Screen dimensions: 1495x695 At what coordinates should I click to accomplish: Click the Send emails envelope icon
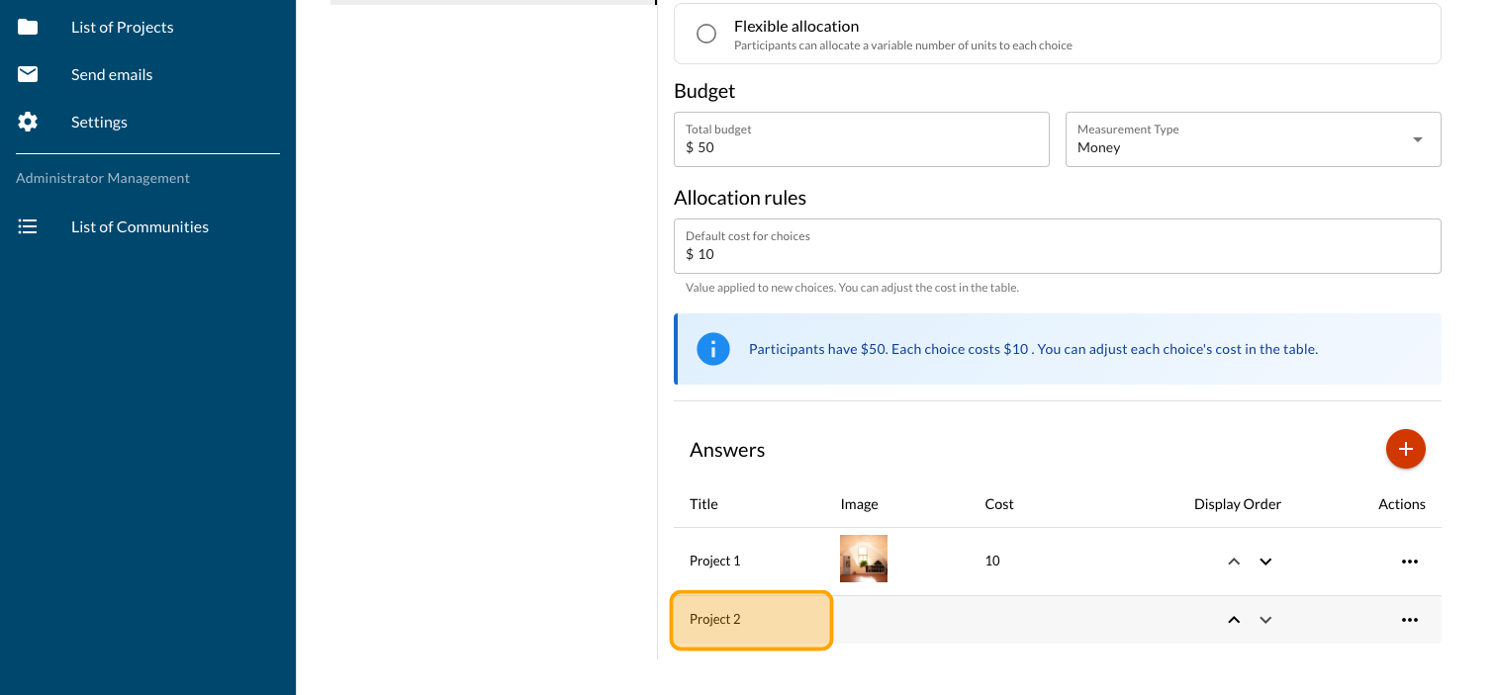[x=28, y=74]
